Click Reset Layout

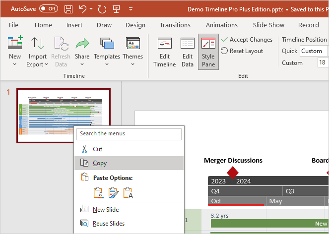(x=242, y=51)
